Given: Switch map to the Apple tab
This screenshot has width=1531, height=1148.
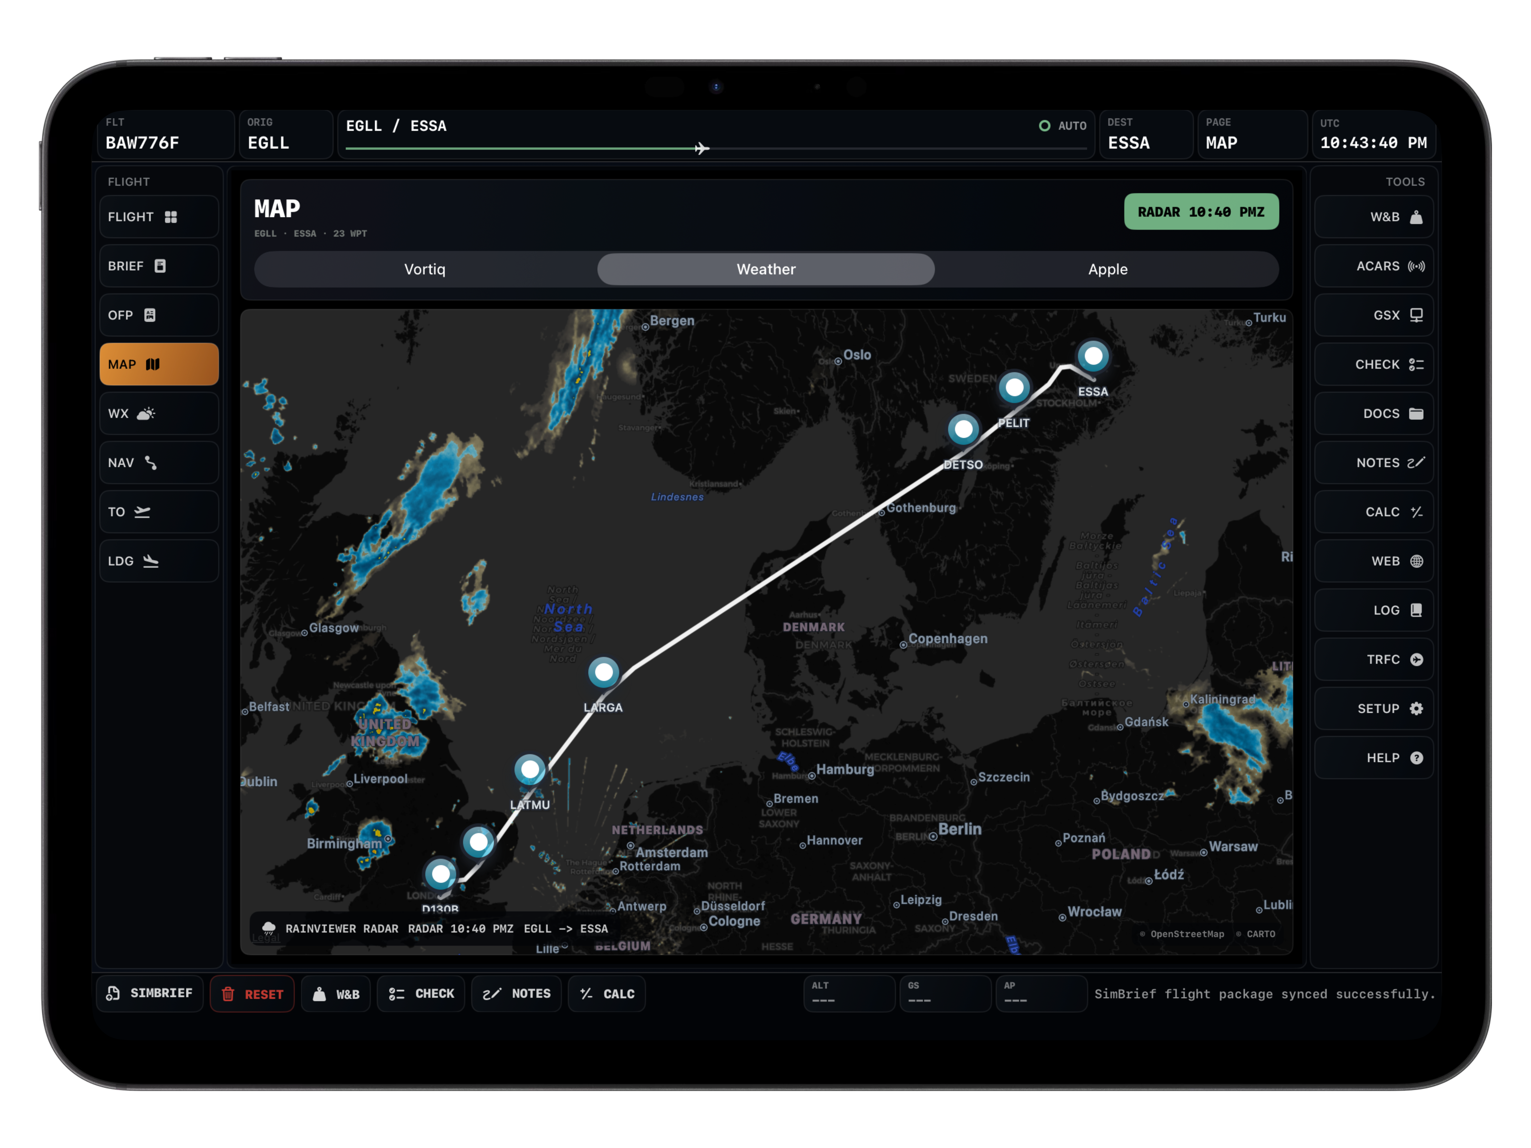Looking at the screenshot, I should (1107, 269).
